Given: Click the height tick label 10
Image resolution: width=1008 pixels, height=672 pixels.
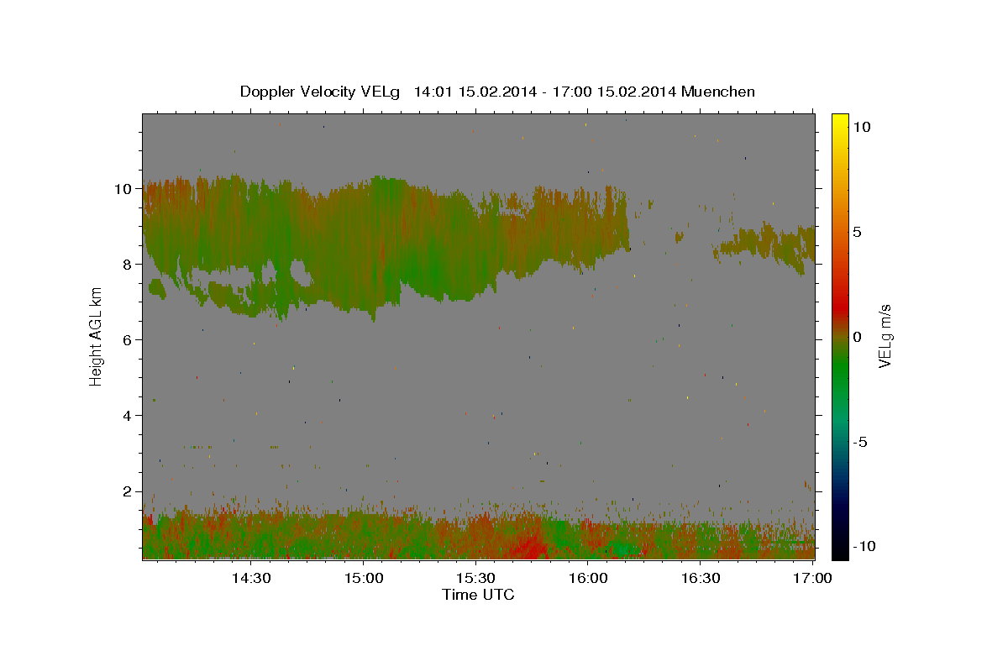Looking at the screenshot, I should click(x=123, y=188).
